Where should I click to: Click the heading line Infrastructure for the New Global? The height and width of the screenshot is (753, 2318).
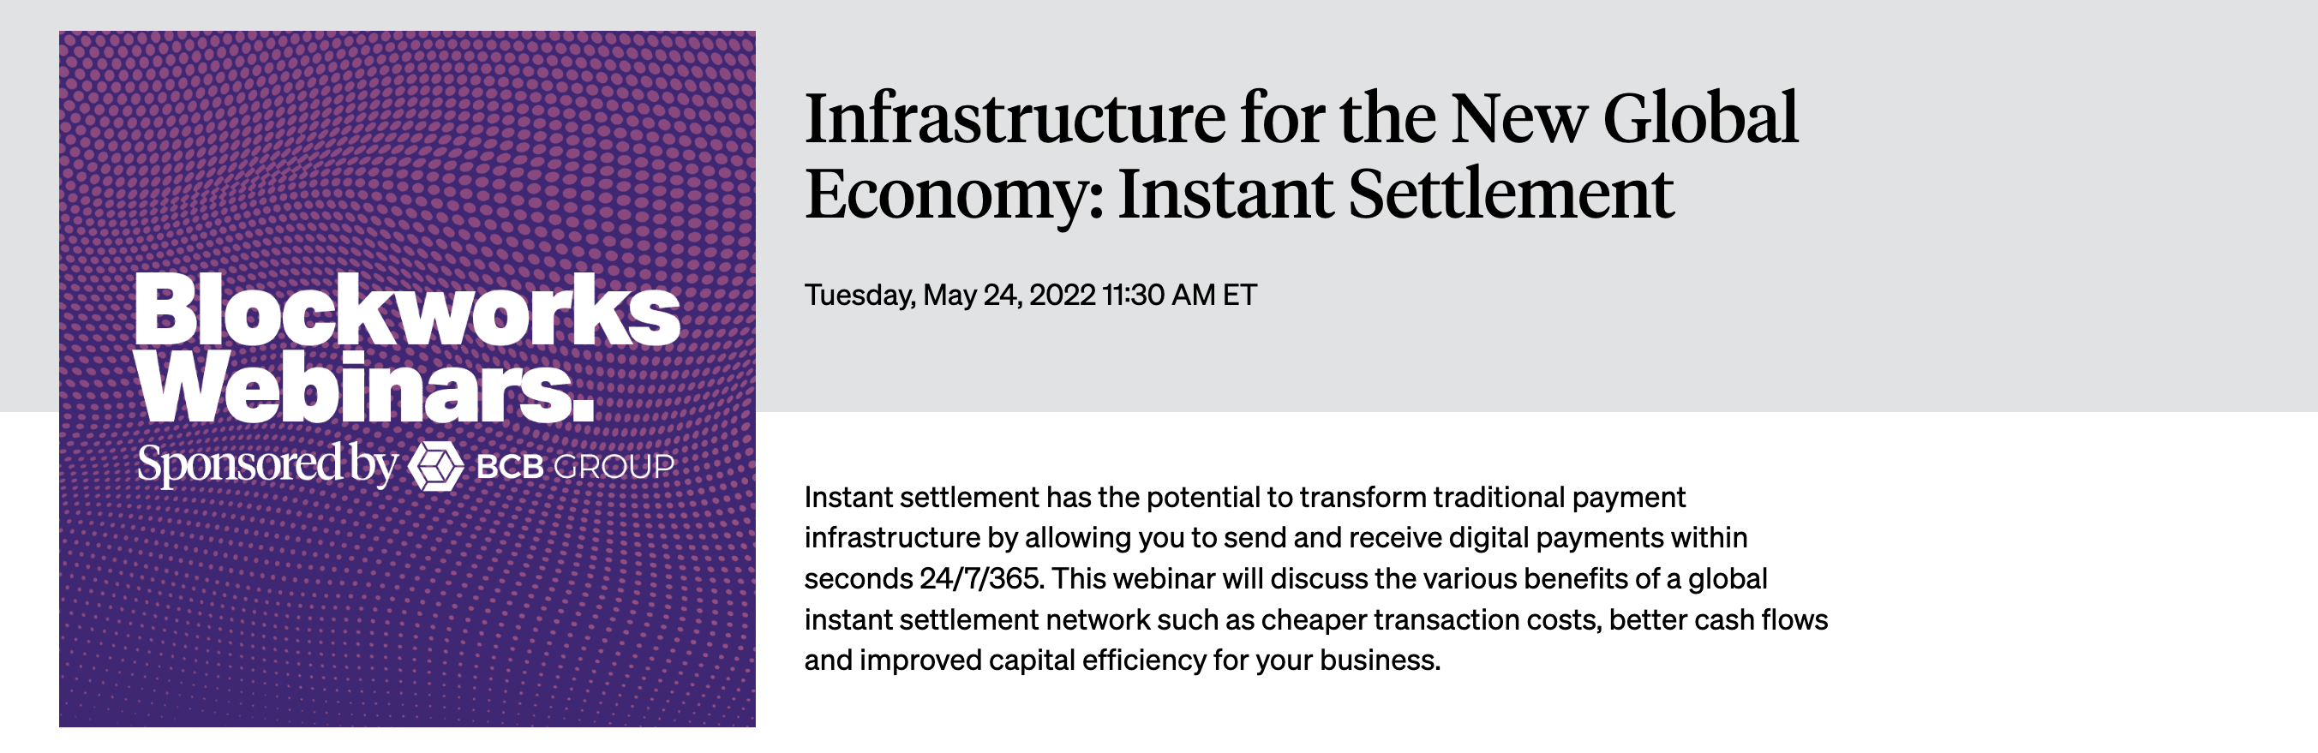click(1301, 118)
